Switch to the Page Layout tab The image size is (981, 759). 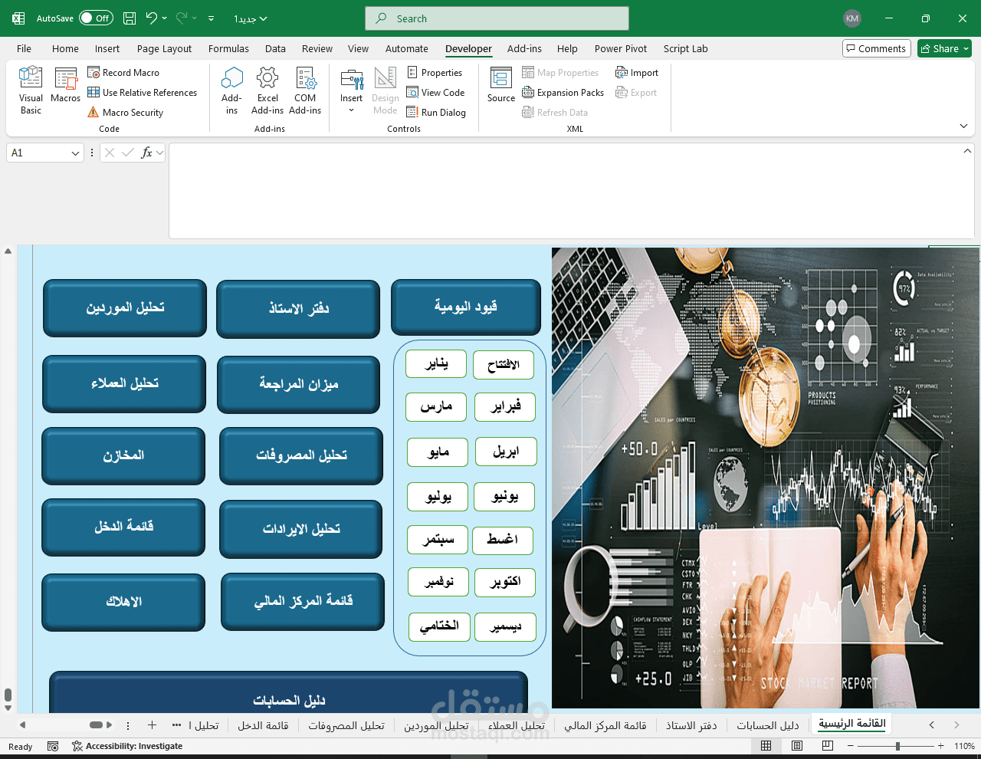[164, 48]
